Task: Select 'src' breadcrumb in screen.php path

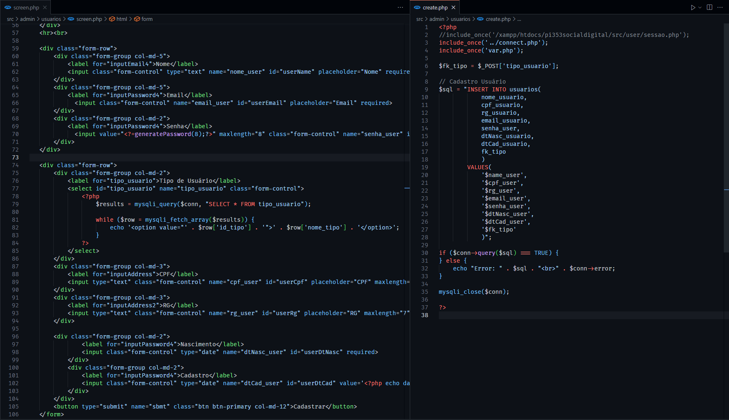Action: point(10,19)
